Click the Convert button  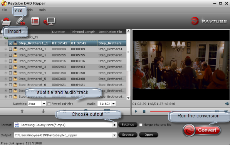tap(202, 130)
